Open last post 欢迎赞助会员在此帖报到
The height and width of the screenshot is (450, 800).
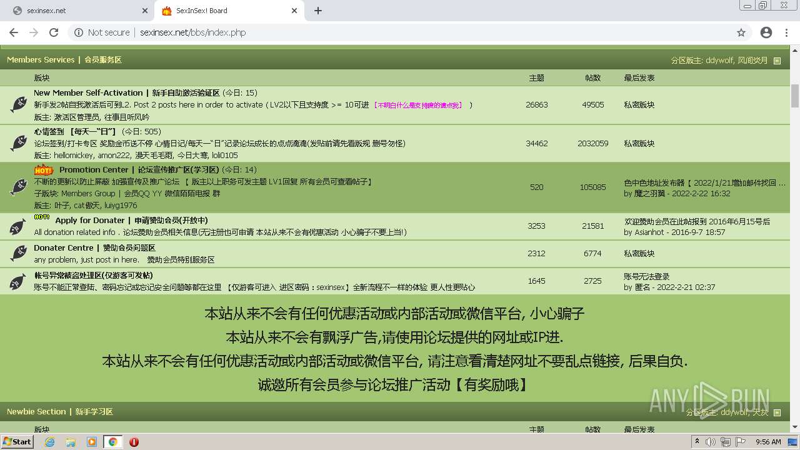click(697, 221)
